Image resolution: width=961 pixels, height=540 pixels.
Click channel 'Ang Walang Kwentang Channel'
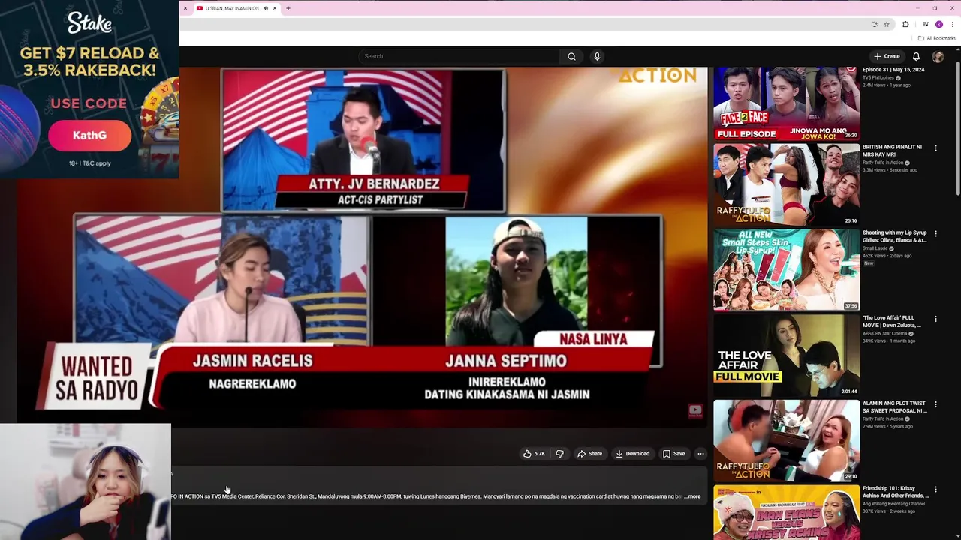[894, 504]
